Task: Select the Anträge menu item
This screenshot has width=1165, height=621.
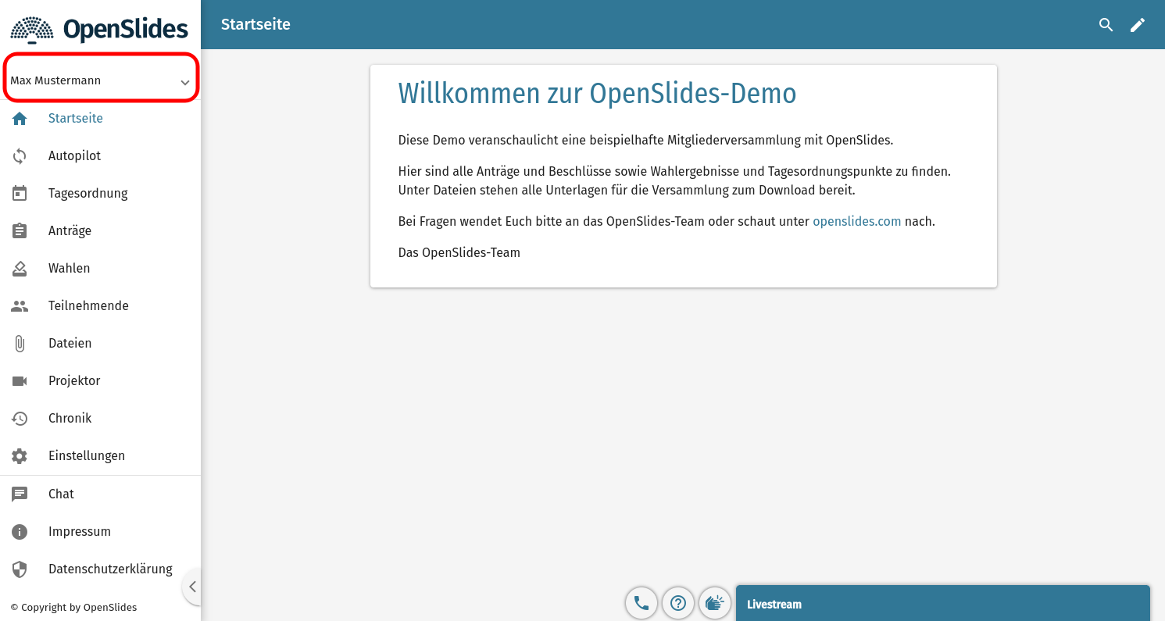Action: point(101,231)
